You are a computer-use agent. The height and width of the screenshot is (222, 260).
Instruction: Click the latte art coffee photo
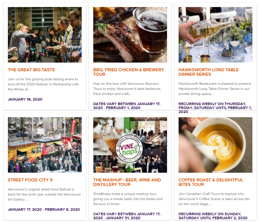215,145
